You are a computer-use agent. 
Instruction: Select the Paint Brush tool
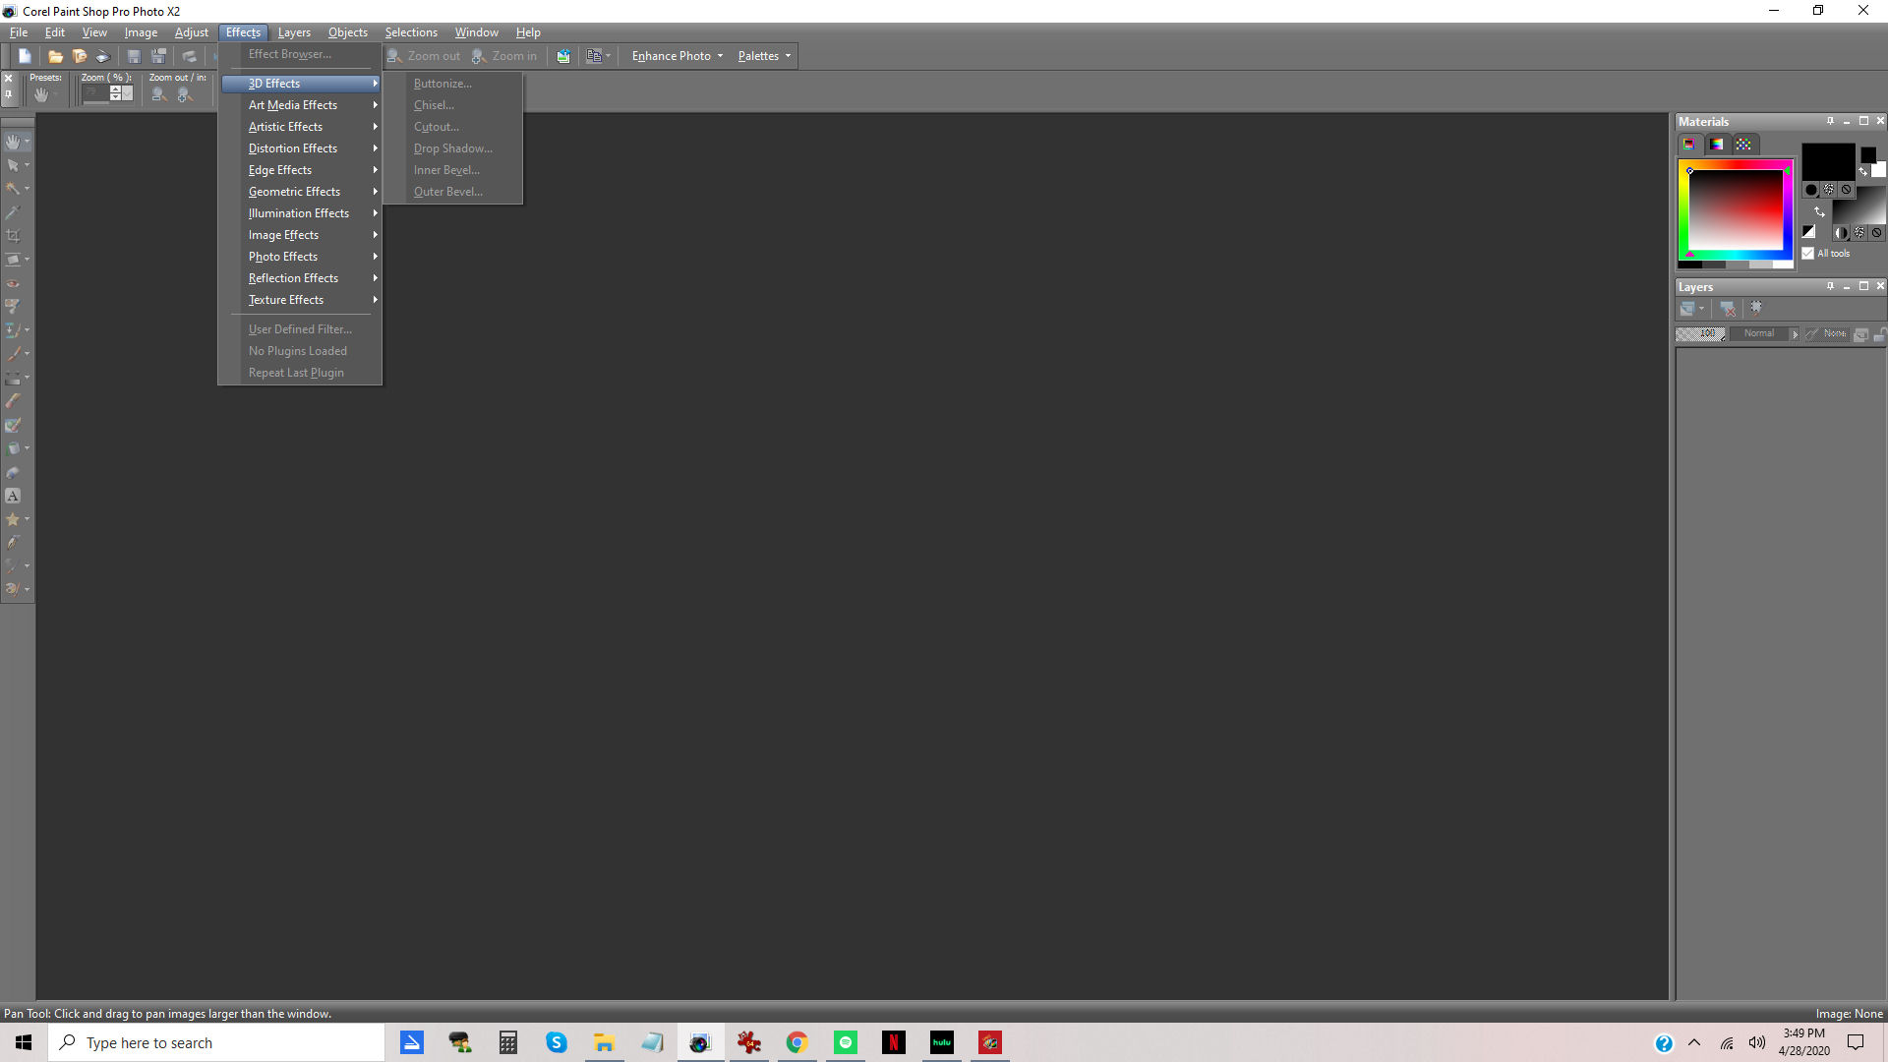pos(13,354)
